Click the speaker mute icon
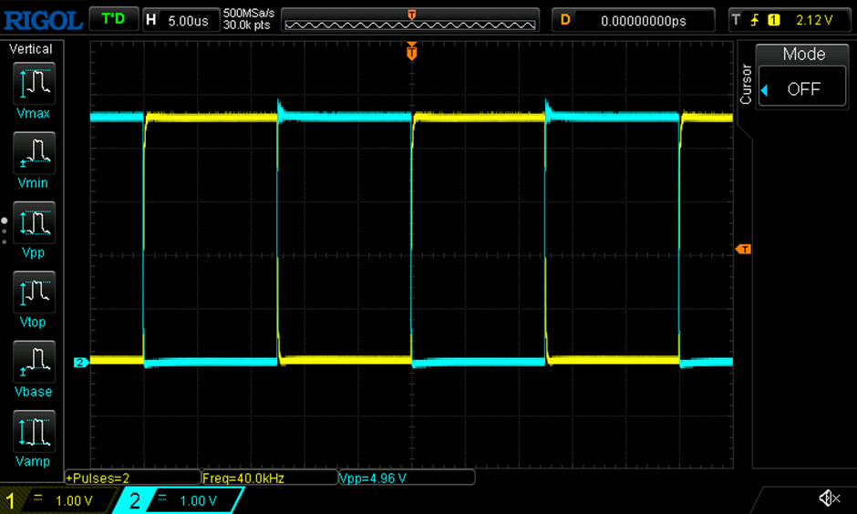This screenshot has height=514, width=857. [x=829, y=498]
